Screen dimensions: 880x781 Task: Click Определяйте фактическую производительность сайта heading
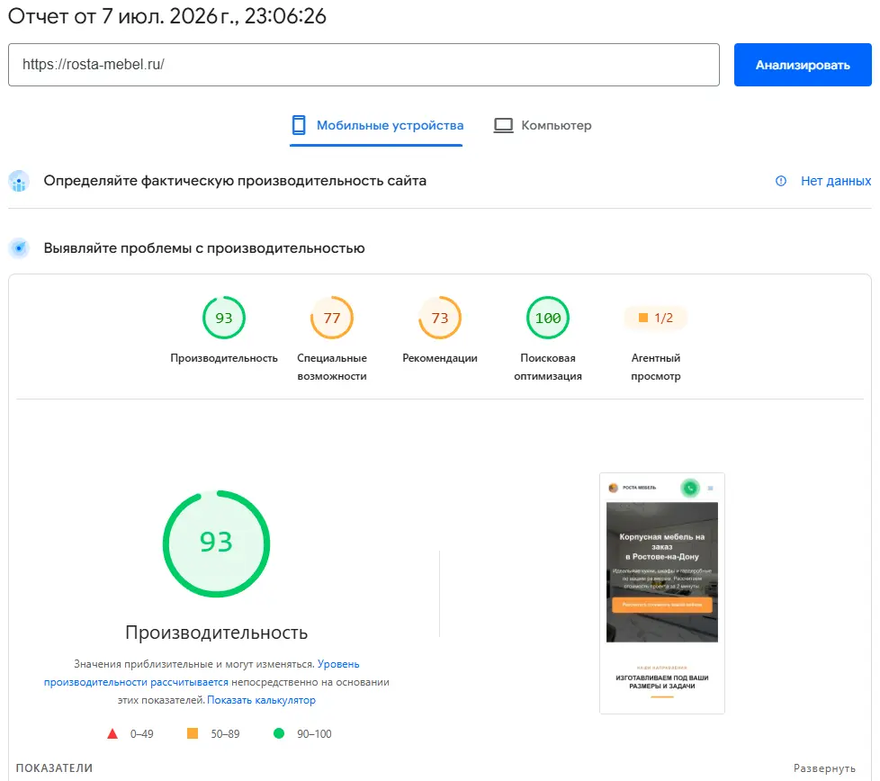coord(235,181)
